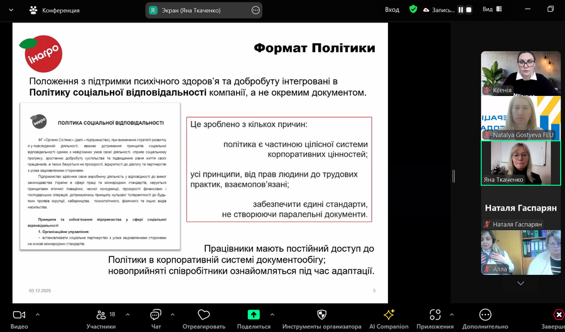Viewport: 565px width, 332px height.
Task: Click the green Поделиться share button
Action: coord(254,314)
